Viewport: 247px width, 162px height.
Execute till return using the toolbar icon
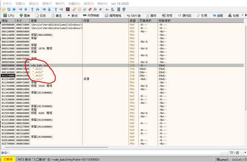pyautogui.click(x=56, y=9)
